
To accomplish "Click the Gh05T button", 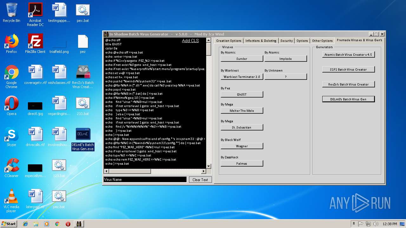I will coord(242,94).
